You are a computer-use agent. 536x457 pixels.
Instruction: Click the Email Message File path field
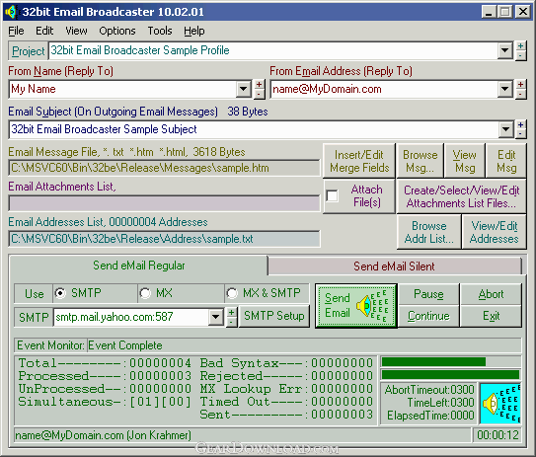pyautogui.click(x=164, y=168)
